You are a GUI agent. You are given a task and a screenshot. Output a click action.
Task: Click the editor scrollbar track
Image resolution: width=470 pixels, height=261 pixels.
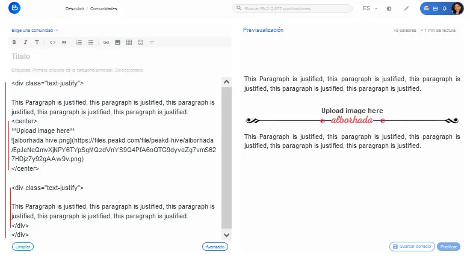[x=227, y=158]
